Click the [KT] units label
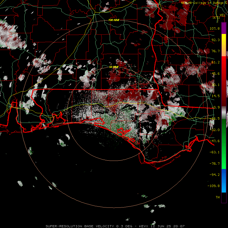Viewport: 228px width, 228px height. (216, 18)
